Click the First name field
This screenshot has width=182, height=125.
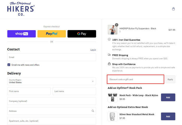tap(29, 91)
